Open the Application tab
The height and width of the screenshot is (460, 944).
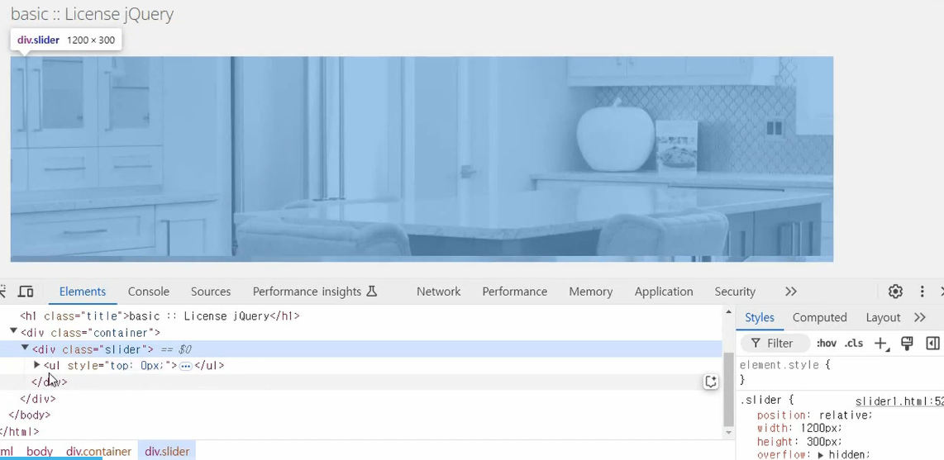click(x=664, y=292)
